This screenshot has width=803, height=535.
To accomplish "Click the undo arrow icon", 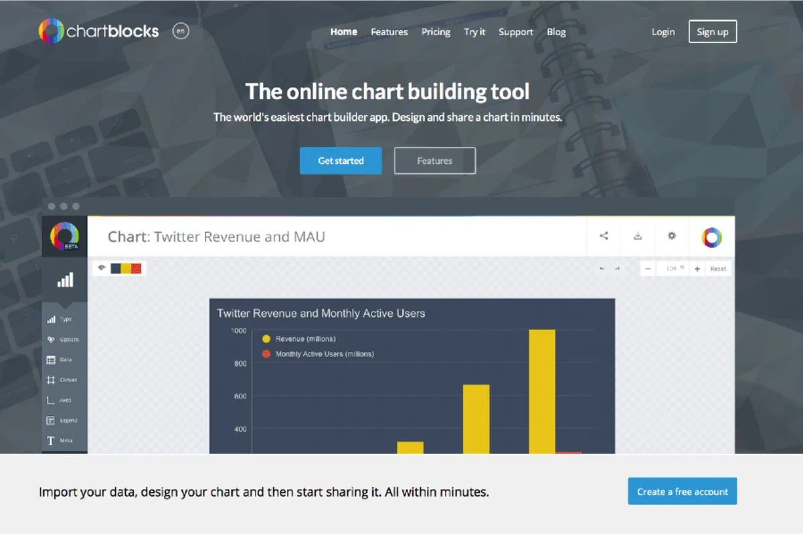I will click(602, 269).
